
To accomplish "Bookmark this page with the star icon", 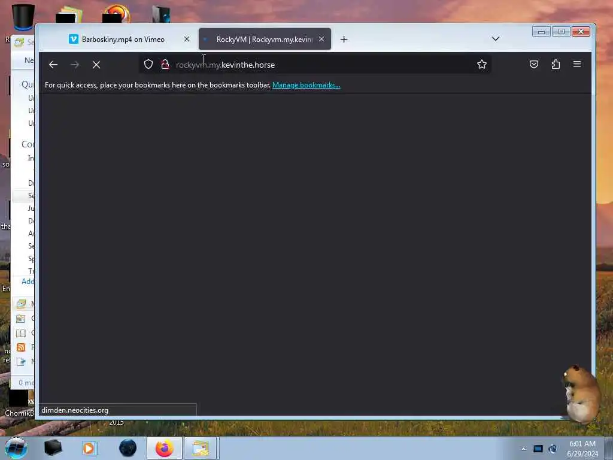I will pyautogui.click(x=482, y=64).
